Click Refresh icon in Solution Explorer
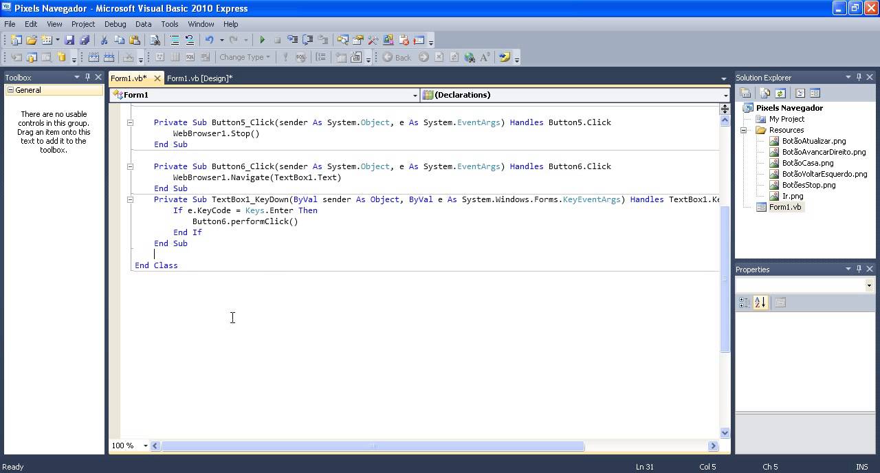Viewport: 880px width, 473px height. (780, 93)
